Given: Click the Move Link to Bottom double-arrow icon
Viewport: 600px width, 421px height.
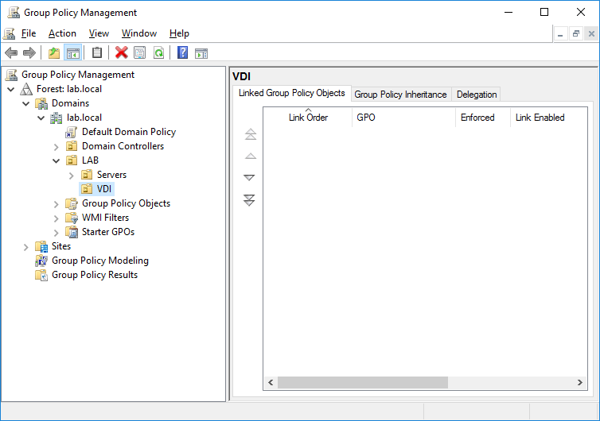Looking at the screenshot, I should [250, 200].
